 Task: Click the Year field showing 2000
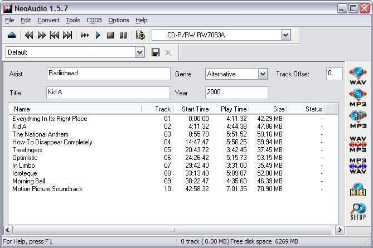point(236,93)
